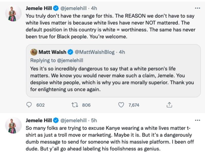Open Jemele Hill's profile name on top tweet
The width and height of the screenshot is (205, 156).
tap(39, 8)
